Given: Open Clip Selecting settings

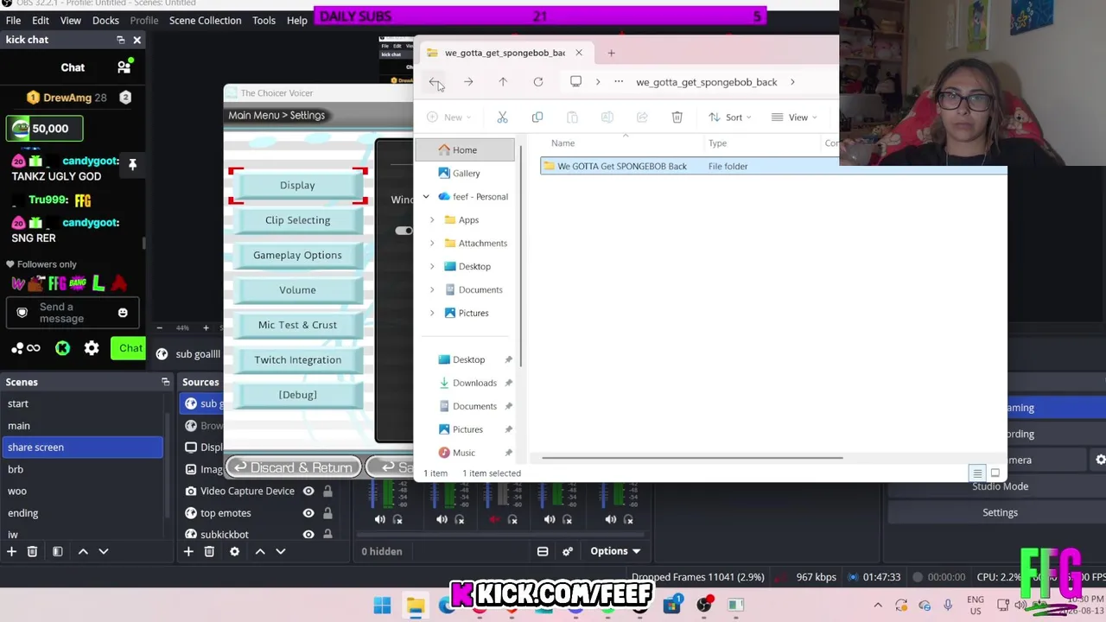Looking at the screenshot, I should click(297, 220).
